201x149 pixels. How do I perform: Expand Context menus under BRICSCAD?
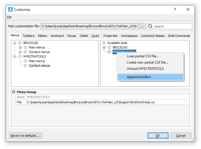coord(20,52)
